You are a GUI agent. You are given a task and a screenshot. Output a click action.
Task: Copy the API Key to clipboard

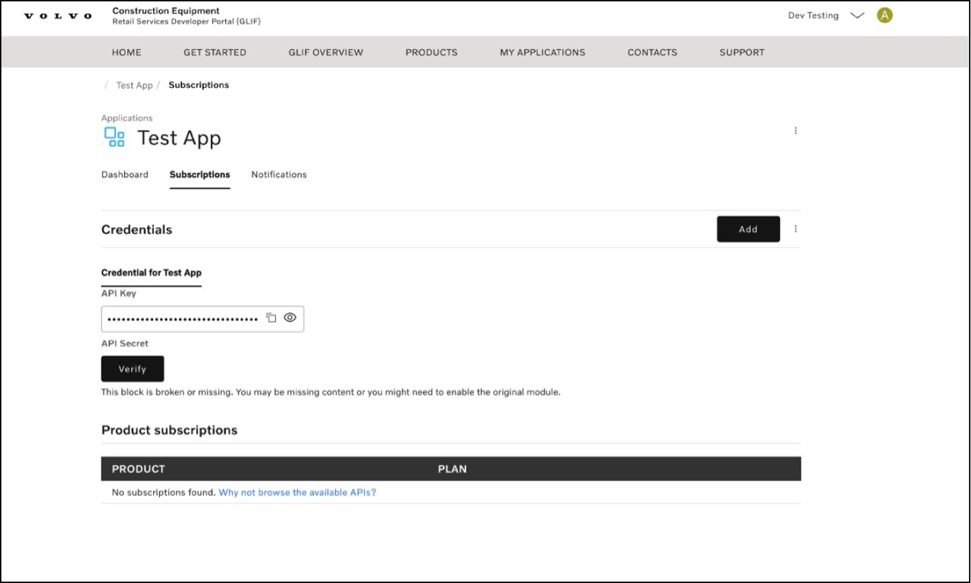coord(271,318)
